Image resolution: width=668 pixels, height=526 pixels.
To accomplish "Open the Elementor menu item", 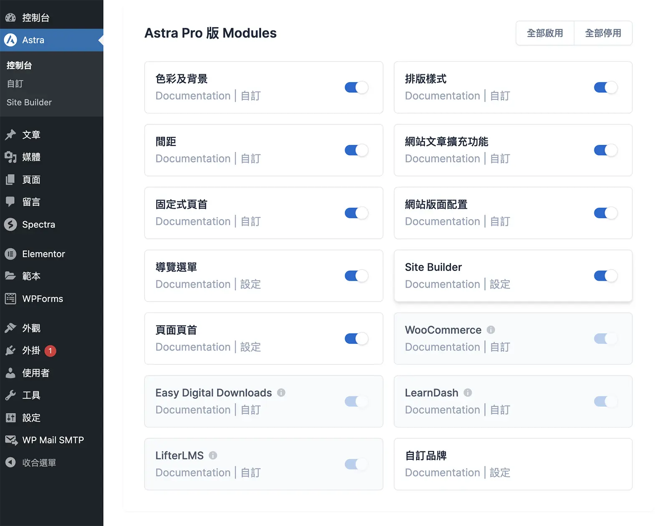I will click(x=51, y=254).
